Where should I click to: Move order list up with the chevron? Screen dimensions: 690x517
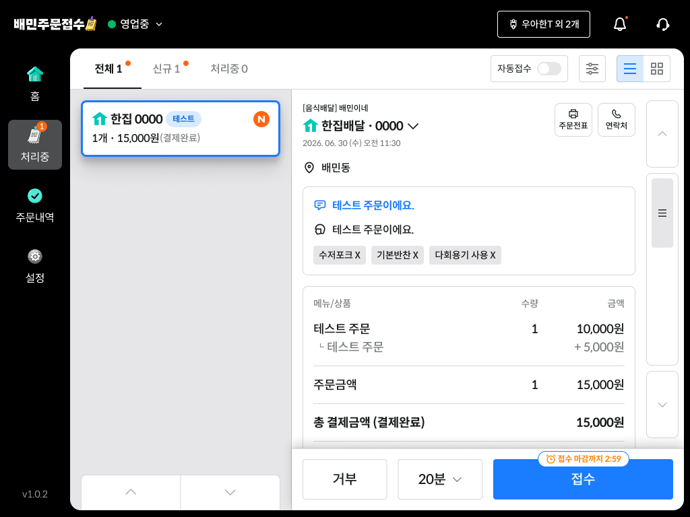coord(131,492)
